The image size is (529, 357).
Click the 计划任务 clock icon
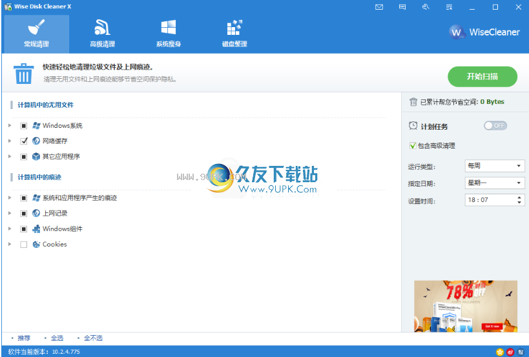pyautogui.click(x=413, y=126)
